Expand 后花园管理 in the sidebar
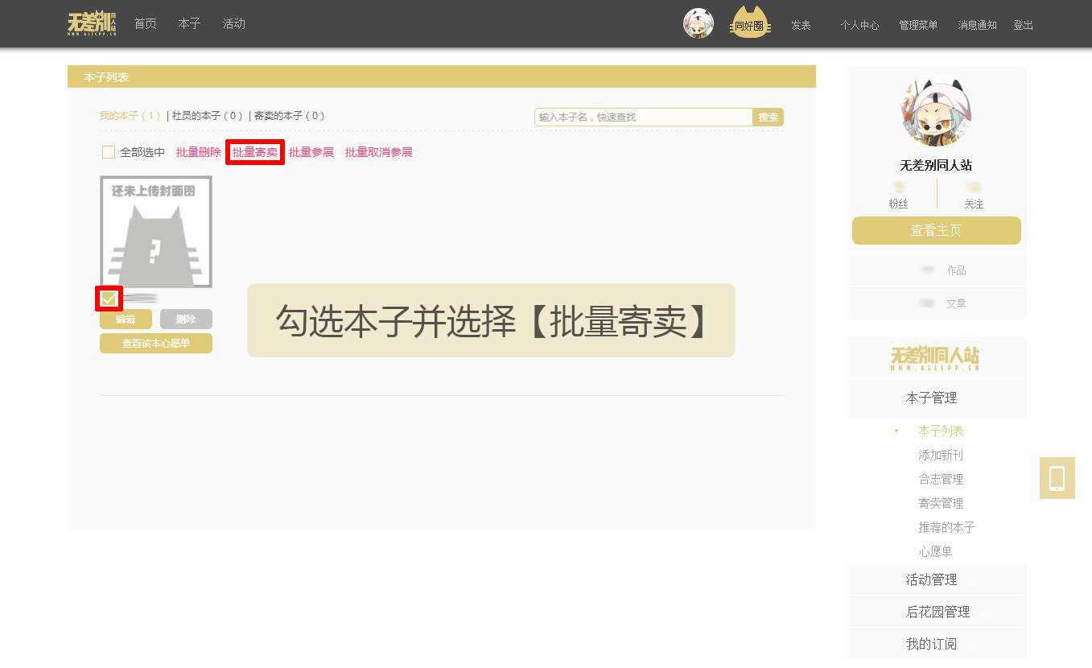This screenshot has height=668, width=1092. (x=937, y=612)
